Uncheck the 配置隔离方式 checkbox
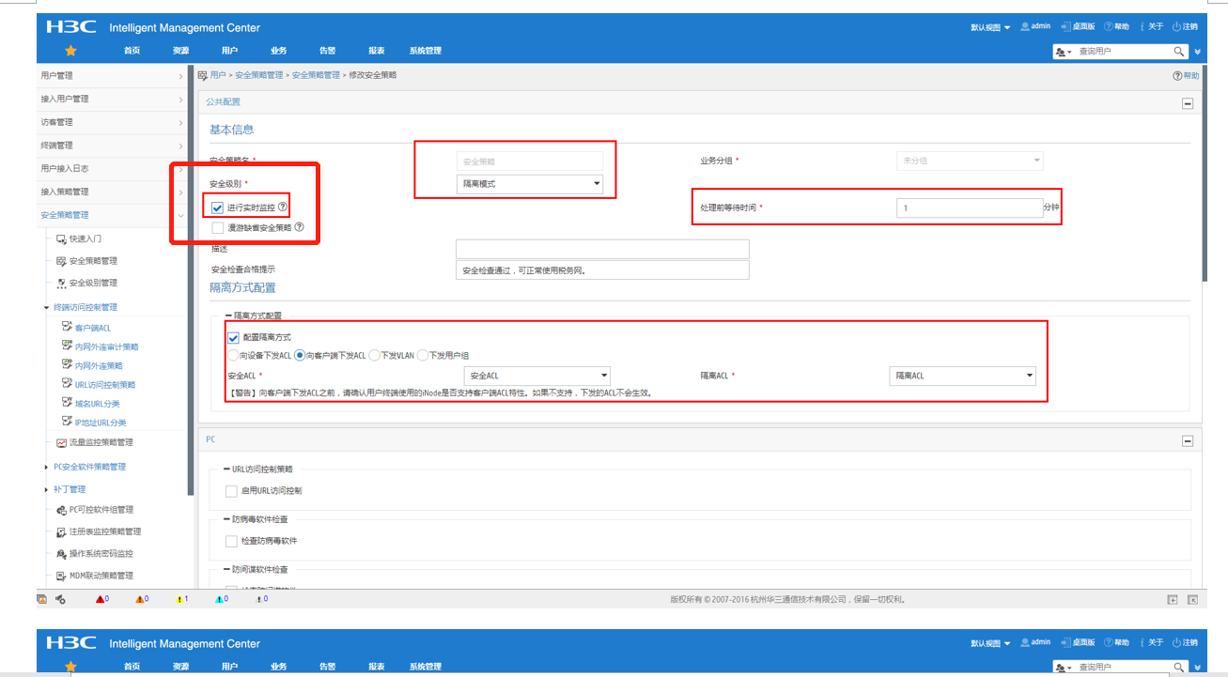The width and height of the screenshot is (1228, 677). (x=233, y=337)
